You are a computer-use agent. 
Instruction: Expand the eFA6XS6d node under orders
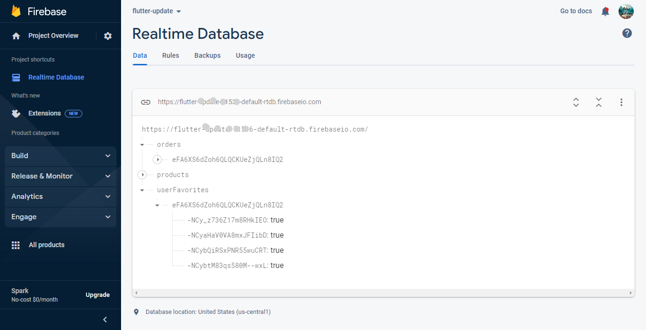coord(157,160)
